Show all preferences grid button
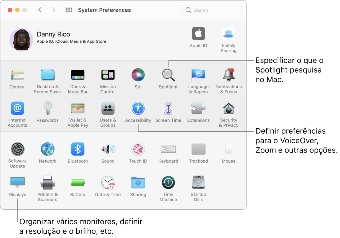Screen dimensions: 340x238 pos(69,10)
